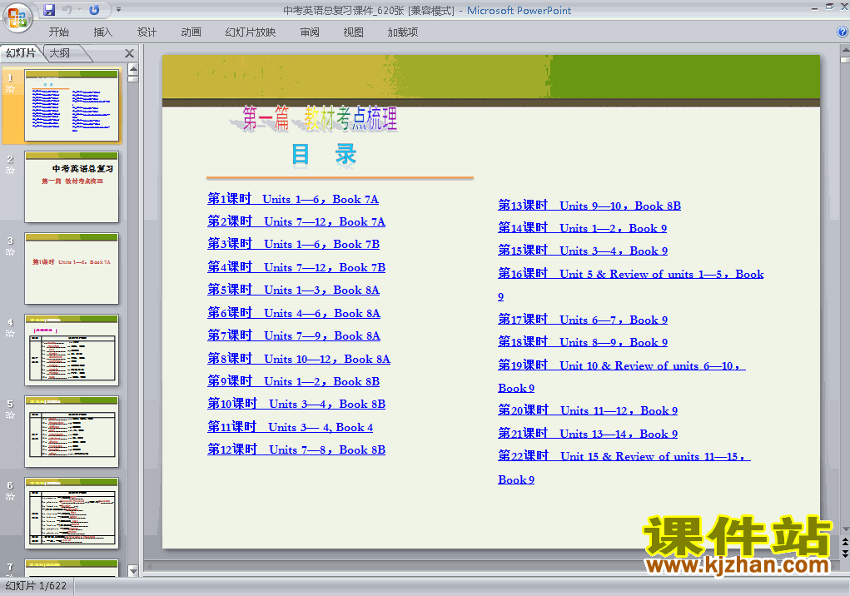
Task: Play animations via star icon for slide 4
Action: tap(10, 334)
